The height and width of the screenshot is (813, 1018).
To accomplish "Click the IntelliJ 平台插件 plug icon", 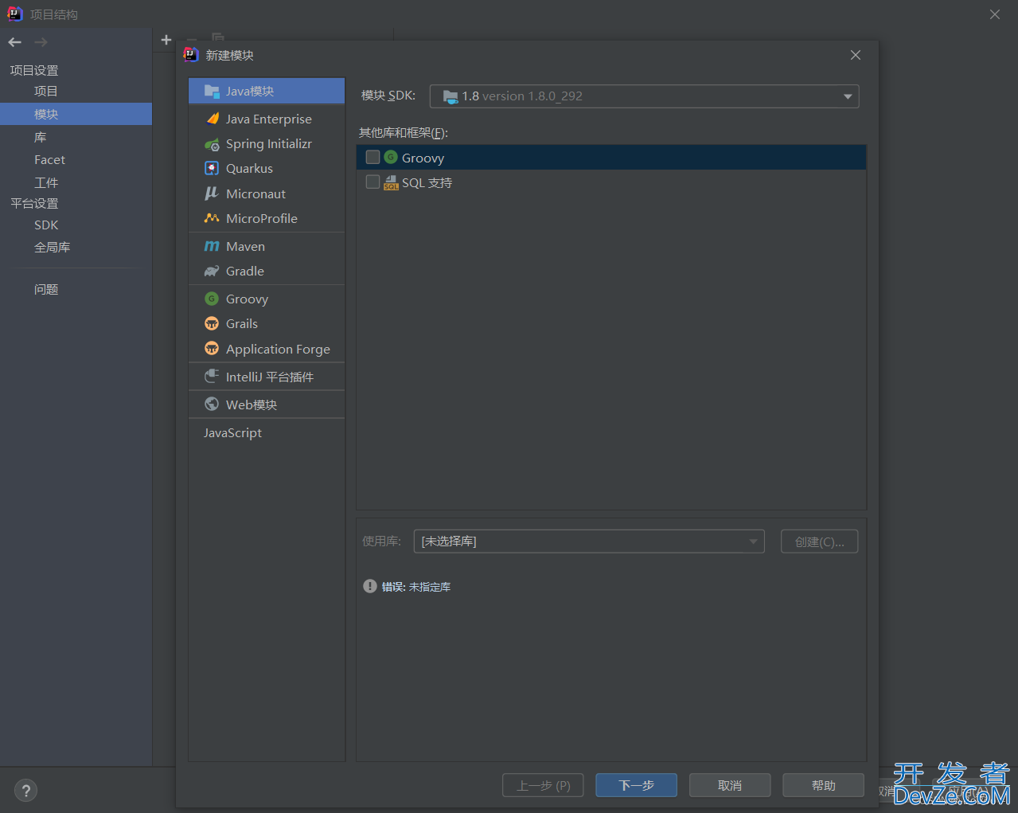I will (212, 377).
